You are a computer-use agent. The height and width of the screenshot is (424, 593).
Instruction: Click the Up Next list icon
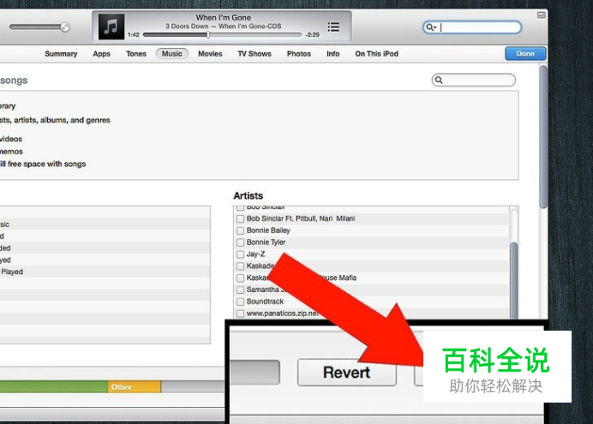[333, 27]
